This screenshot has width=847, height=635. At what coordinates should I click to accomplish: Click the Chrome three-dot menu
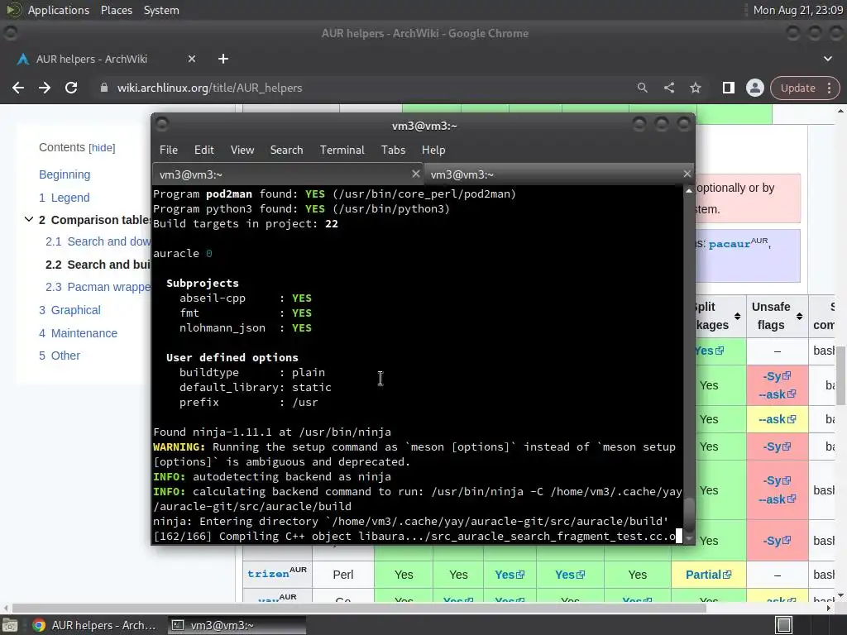point(829,88)
